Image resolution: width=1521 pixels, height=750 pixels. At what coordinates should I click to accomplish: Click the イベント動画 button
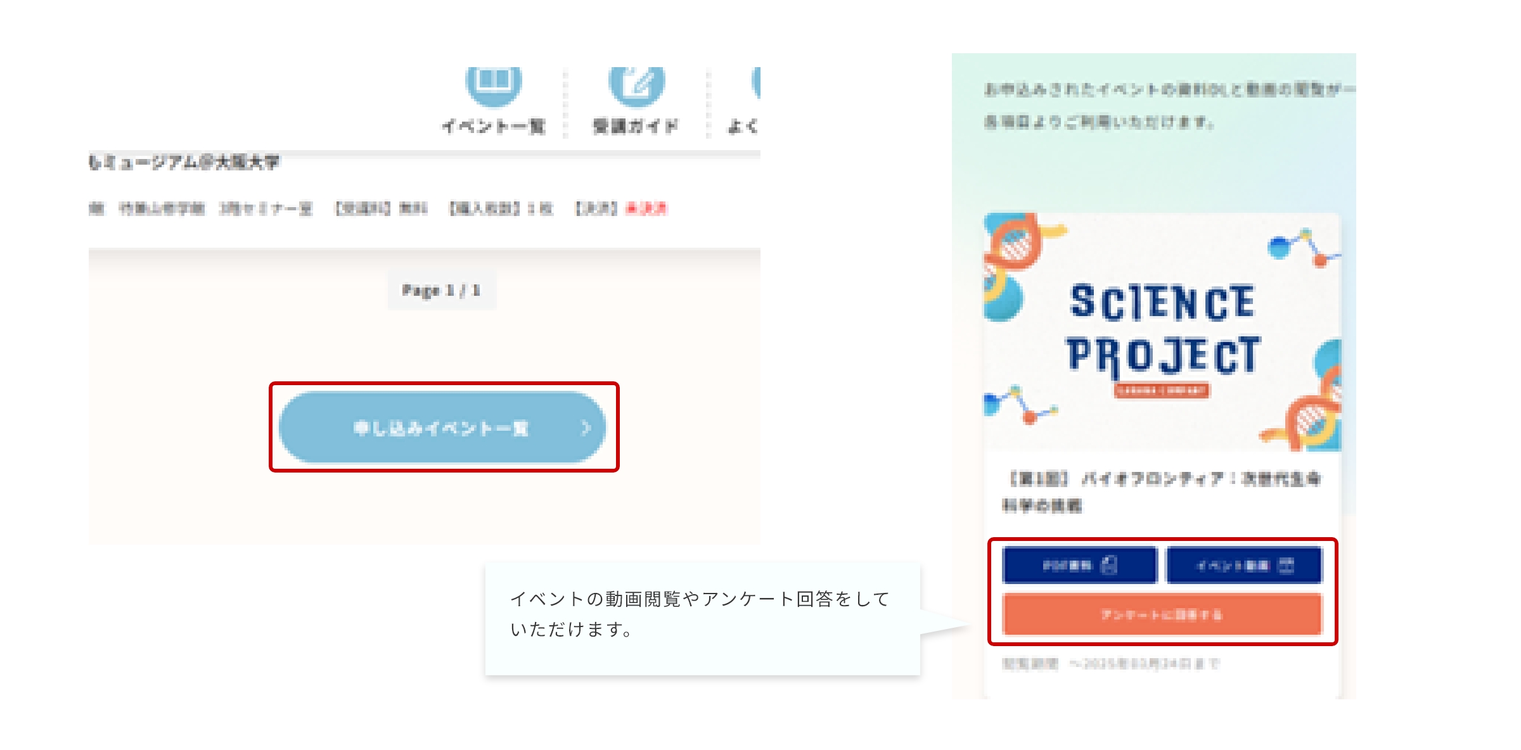[1245, 565]
